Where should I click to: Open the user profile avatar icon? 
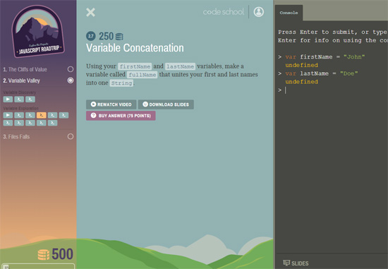pos(259,11)
